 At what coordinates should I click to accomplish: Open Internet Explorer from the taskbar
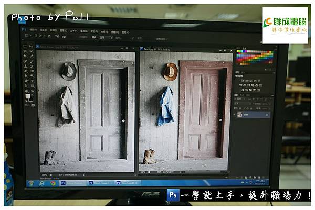42,183
